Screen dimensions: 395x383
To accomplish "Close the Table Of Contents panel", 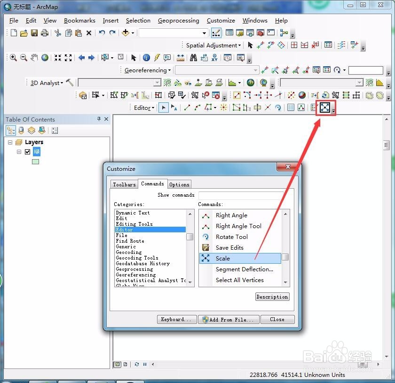I will pyautogui.click(x=106, y=119).
